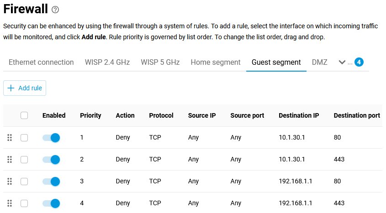Screen dimensions: 386x213
Task: Click the help icon next to Firewall
Action: 55,10
